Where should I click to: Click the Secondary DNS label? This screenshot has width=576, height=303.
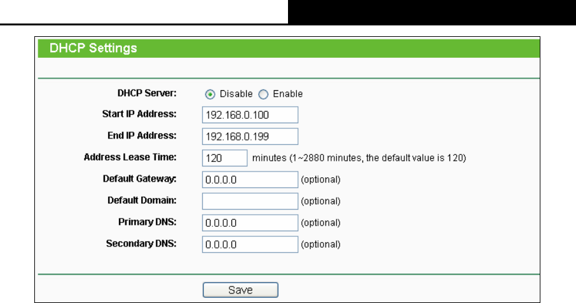[141, 243]
